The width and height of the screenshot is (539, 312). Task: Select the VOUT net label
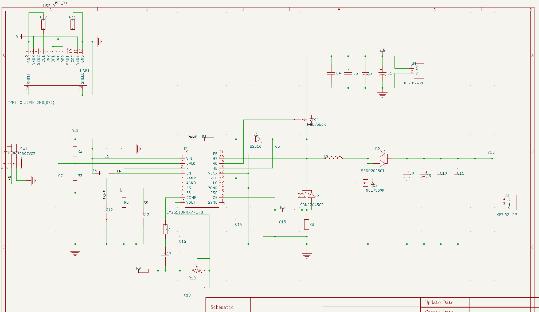pyautogui.click(x=492, y=152)
